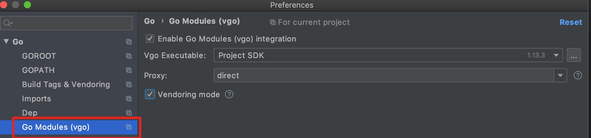Click the project-level icon beside Imports
591x138 pixels.
(x=129, y=99)
